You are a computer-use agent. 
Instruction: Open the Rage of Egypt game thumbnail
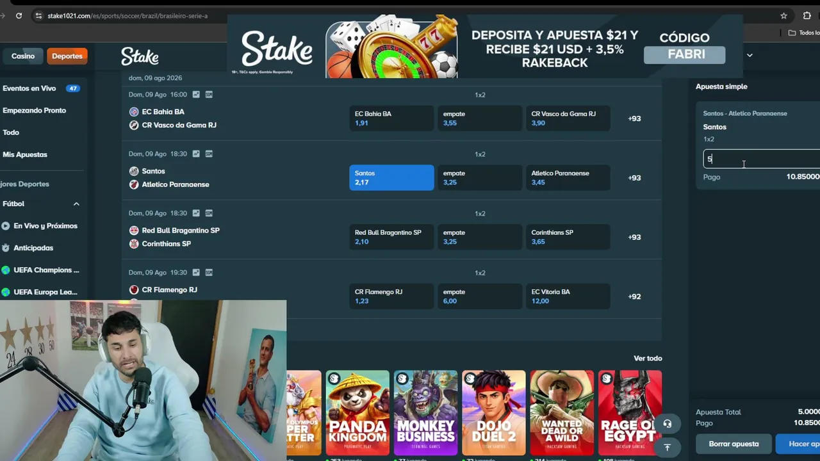(630, 413)
